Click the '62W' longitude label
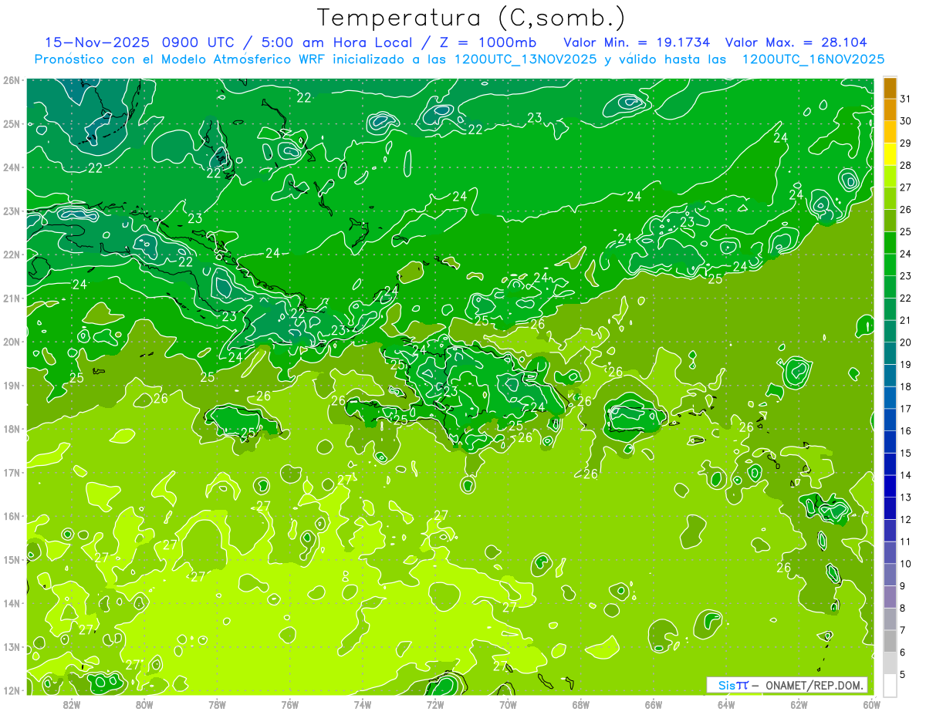926x715 pixels. [x=799, y=703]
